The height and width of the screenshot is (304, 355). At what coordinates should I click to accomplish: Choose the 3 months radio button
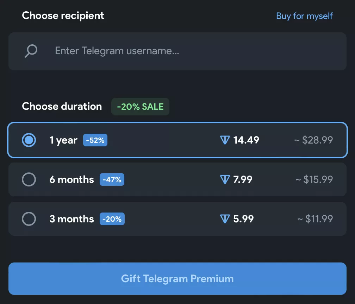29,219
